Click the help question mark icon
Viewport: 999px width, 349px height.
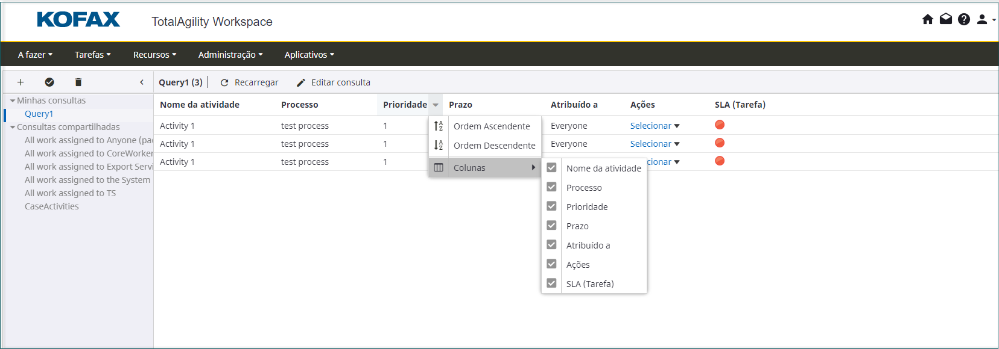tap(964, 19)
